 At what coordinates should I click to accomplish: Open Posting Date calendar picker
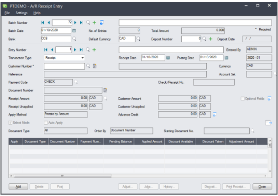(226, 58)
